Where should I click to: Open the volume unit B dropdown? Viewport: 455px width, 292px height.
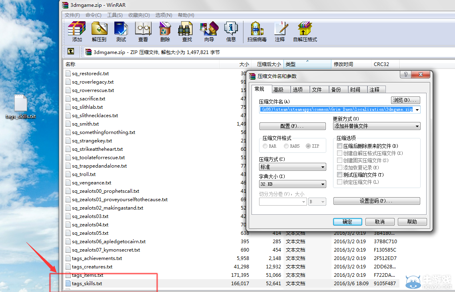point(317,202)
